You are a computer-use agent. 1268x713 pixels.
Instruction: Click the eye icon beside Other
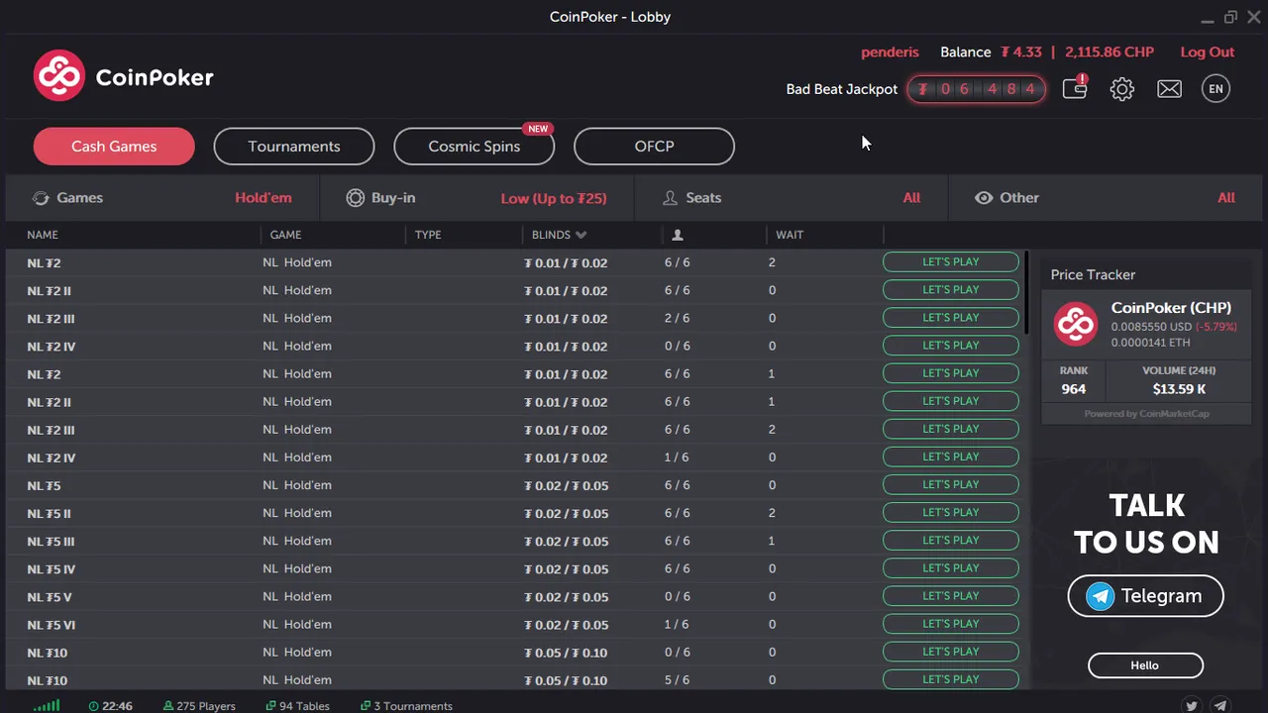[984, 198]
